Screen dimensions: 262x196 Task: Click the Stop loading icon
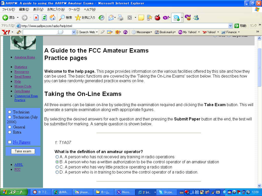tap(36, 18)
